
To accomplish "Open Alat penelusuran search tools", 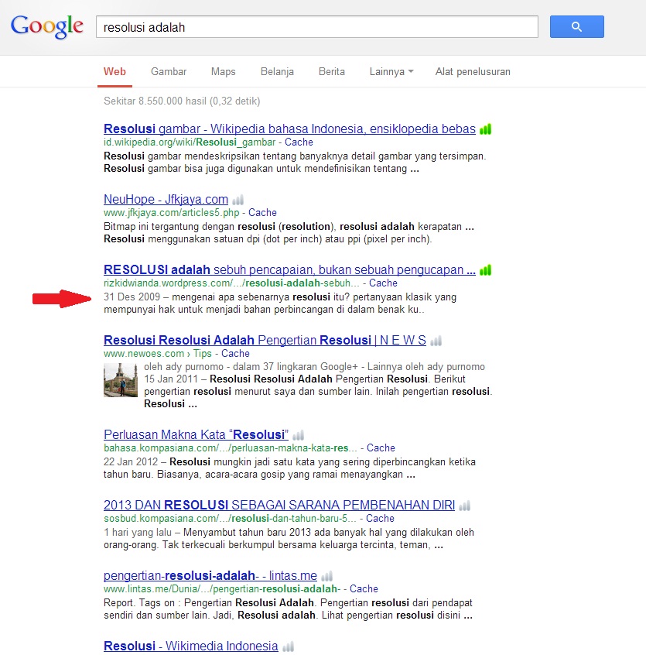I will pos(473,71).
